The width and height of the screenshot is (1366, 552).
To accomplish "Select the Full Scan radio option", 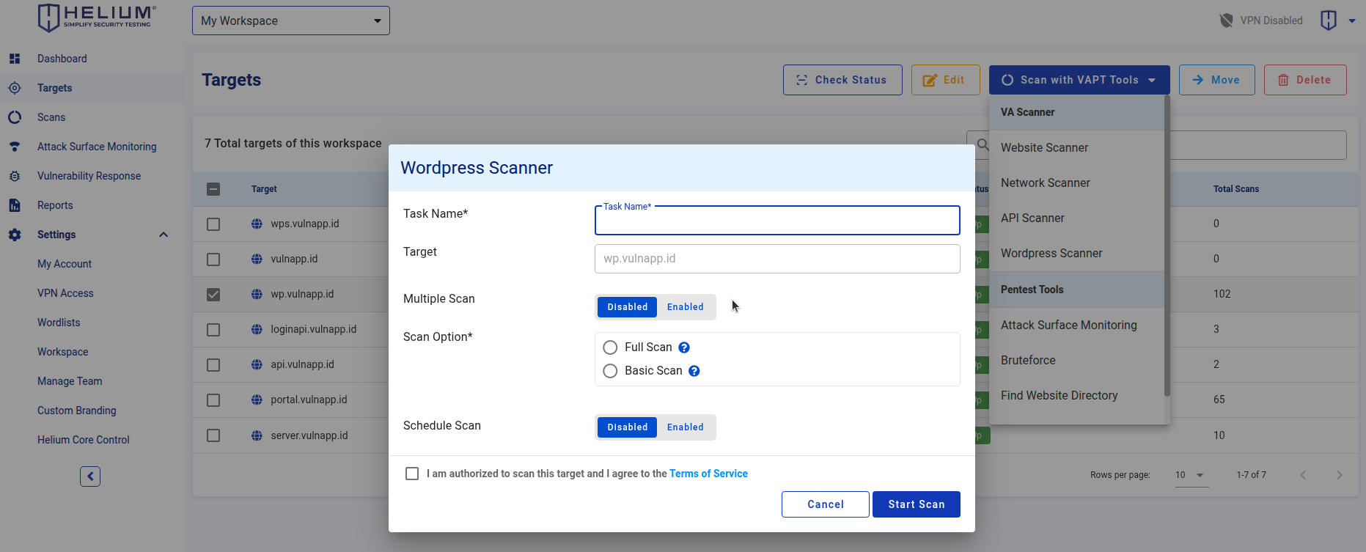I will 610,347.
